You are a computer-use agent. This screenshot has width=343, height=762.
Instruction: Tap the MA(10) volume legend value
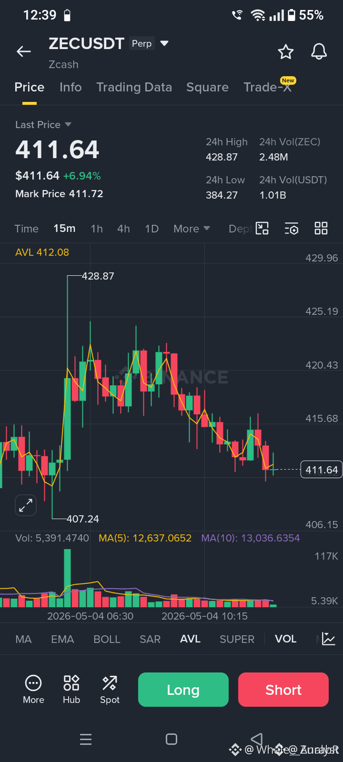pyautogui.click(x=251, y=538)
